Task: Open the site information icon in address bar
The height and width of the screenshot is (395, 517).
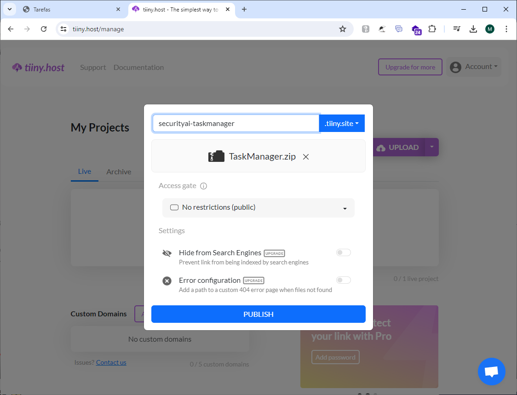Action: [63, 29]
